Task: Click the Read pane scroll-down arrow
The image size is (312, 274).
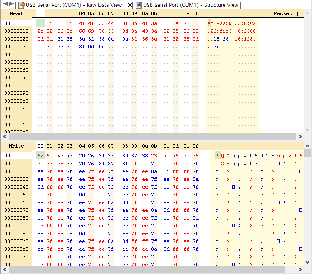Action: 307,129
